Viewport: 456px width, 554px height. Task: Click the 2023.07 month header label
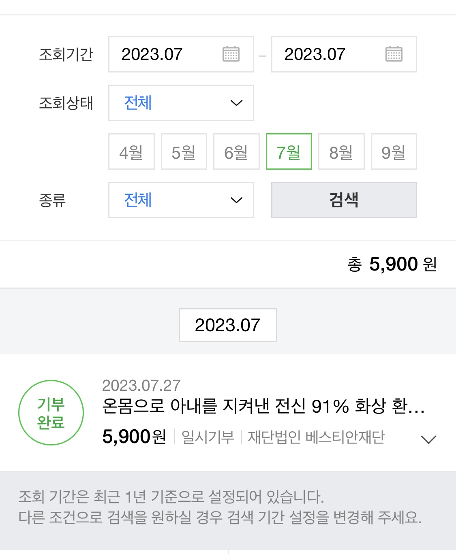228,325
